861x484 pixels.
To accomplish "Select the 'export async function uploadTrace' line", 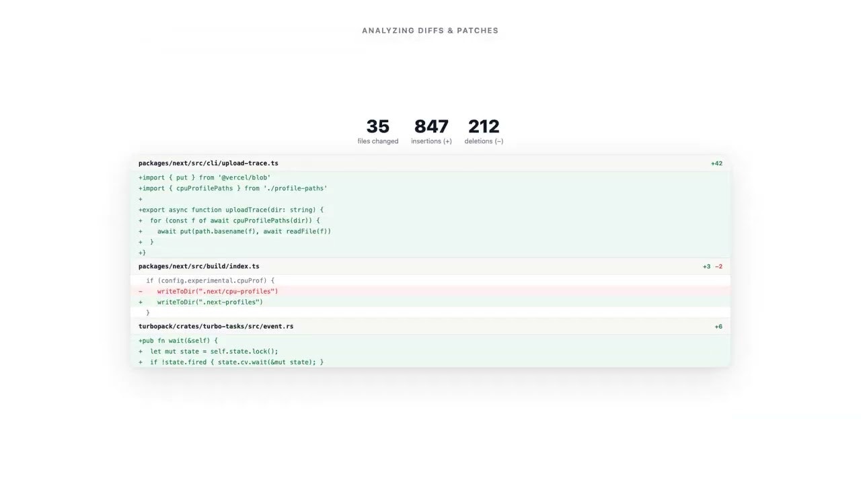I will (x=430, y=210).
